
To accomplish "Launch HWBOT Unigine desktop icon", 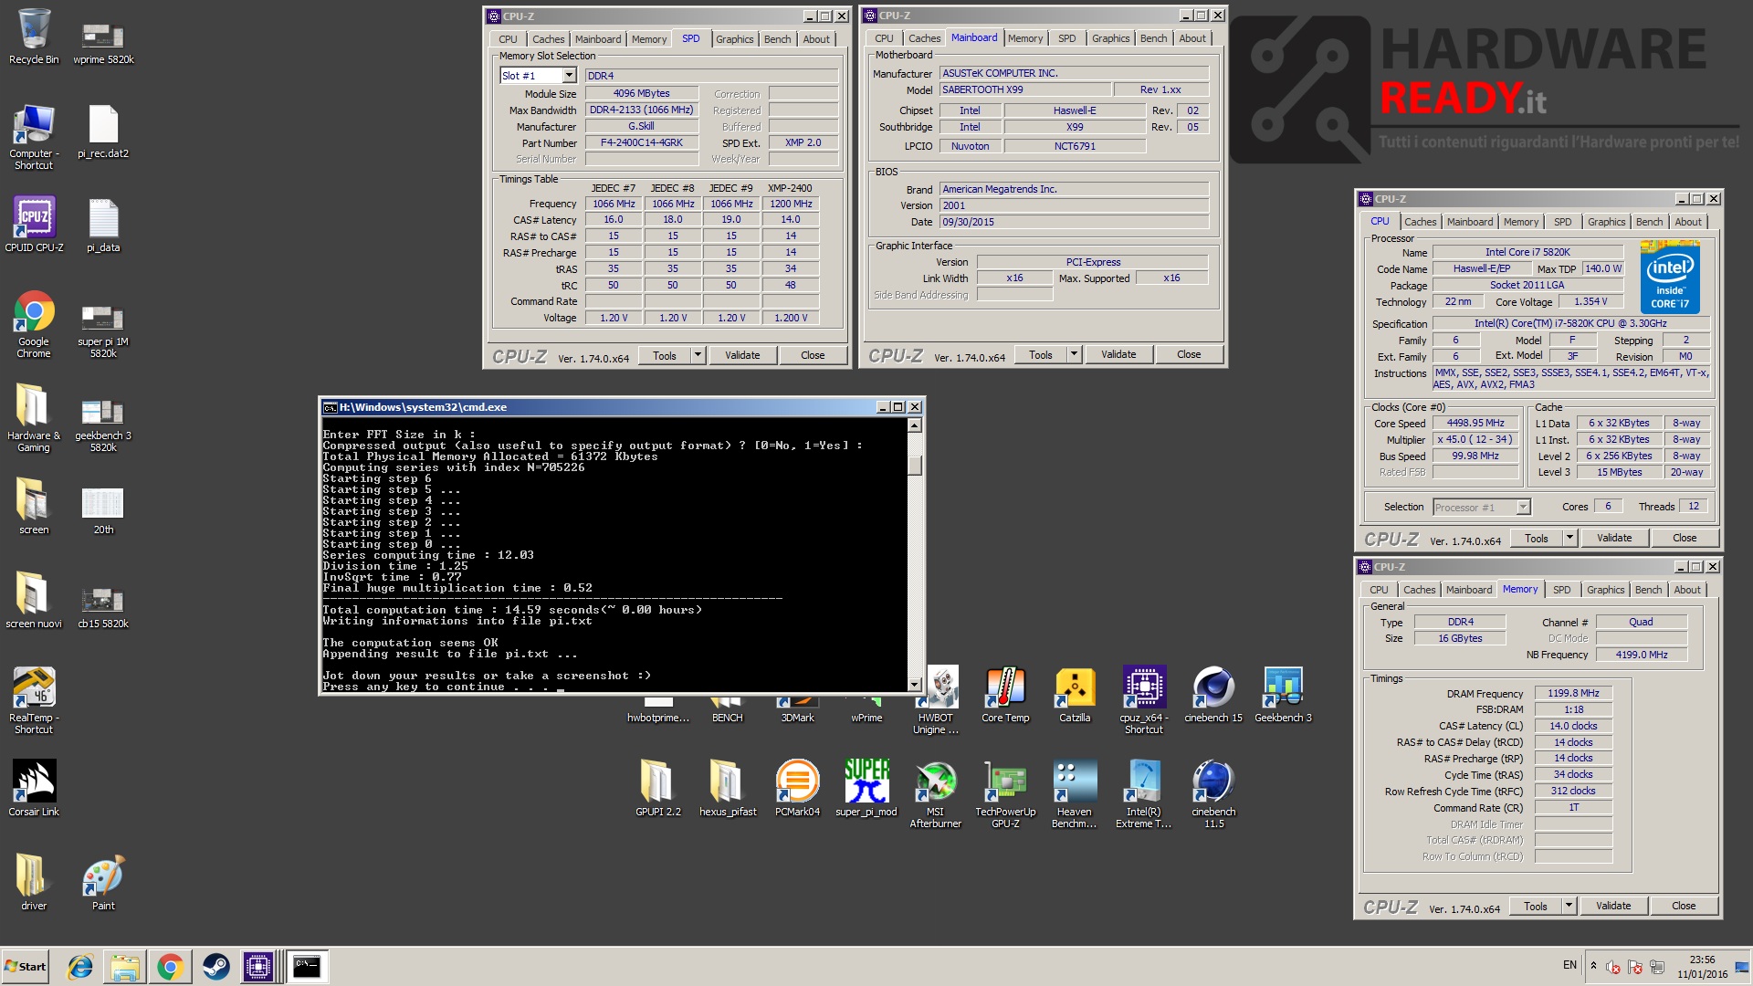I will click(x=938, y=701).
